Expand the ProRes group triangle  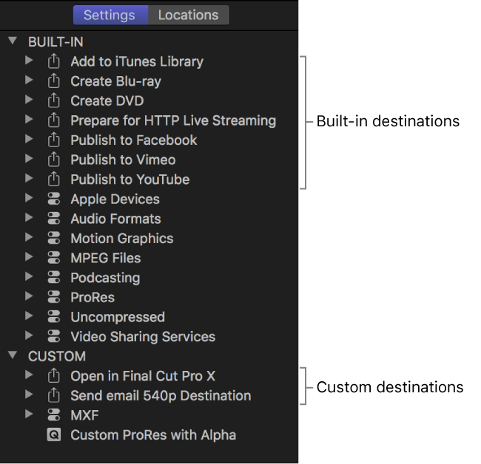pyautogui.click(x=29, y=296)
